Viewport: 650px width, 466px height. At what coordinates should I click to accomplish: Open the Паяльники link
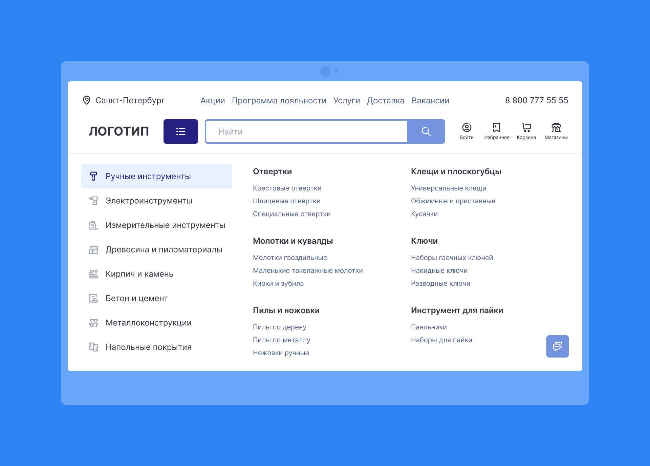click(x=429, y=327)
